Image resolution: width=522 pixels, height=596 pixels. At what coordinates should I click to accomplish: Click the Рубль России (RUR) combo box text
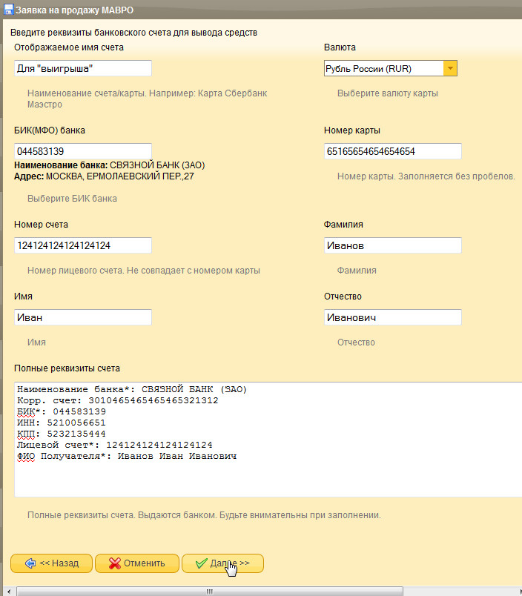point(383,69)
